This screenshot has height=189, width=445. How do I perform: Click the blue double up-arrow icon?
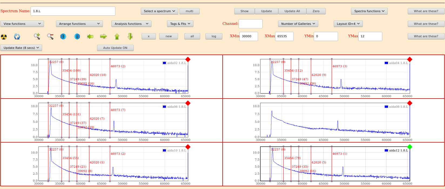[77, 36]
